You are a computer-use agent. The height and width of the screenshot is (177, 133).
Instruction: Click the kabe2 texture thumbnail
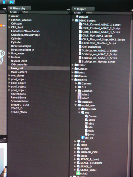click(x=79, y=98)
